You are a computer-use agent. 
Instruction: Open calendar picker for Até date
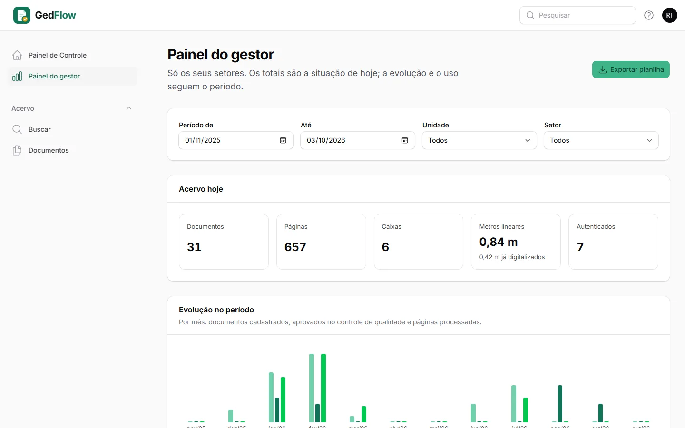[x=405, y=140]
